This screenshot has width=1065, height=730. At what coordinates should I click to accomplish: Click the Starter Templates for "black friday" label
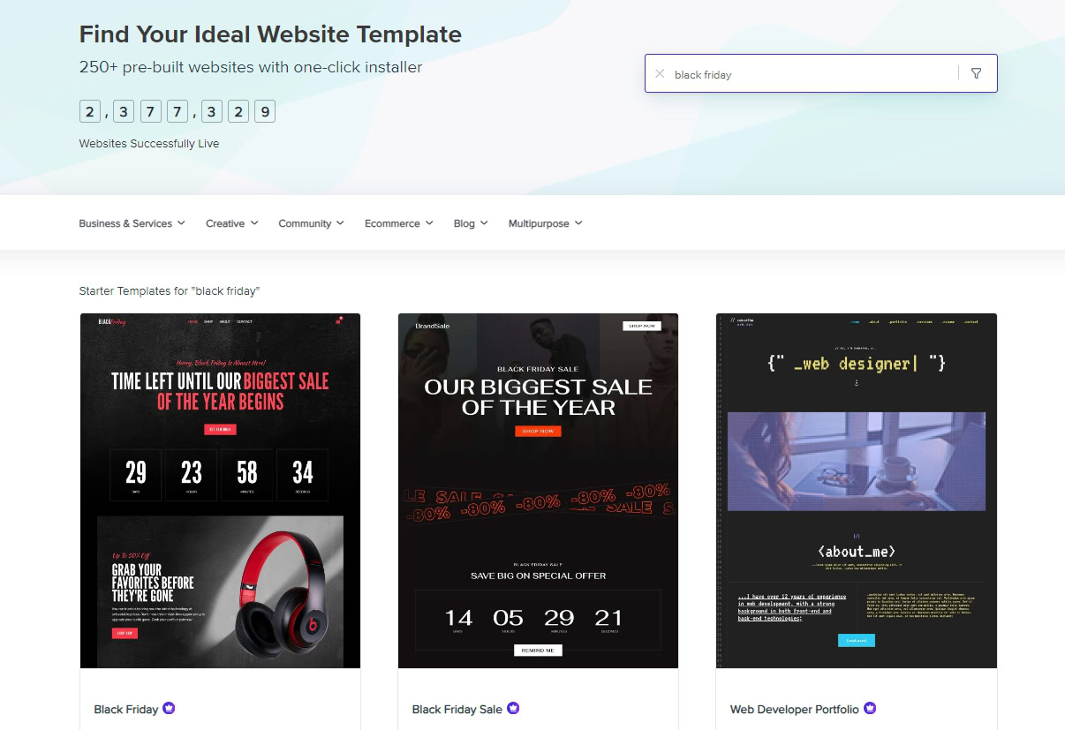pos(170,290)
